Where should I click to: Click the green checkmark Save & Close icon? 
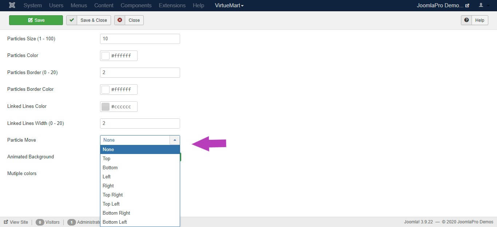pos(72,20)
